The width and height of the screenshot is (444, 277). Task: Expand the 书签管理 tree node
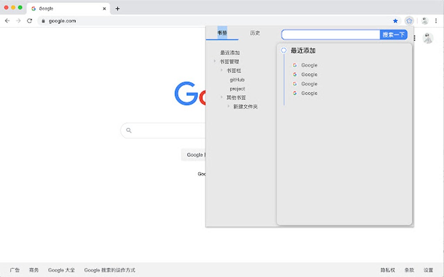[215, 61]
